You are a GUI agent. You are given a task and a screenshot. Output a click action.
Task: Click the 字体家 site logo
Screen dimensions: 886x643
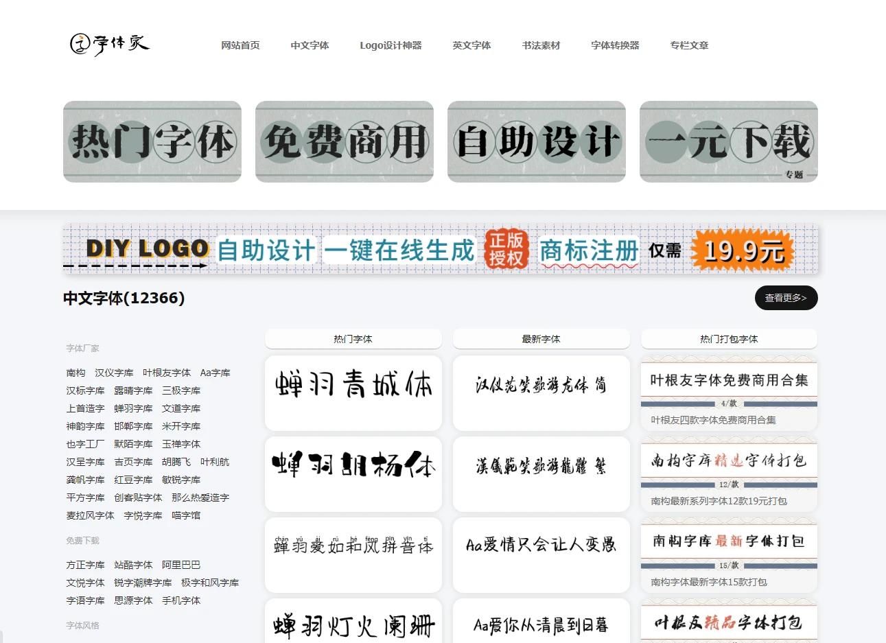click(110, 45)
